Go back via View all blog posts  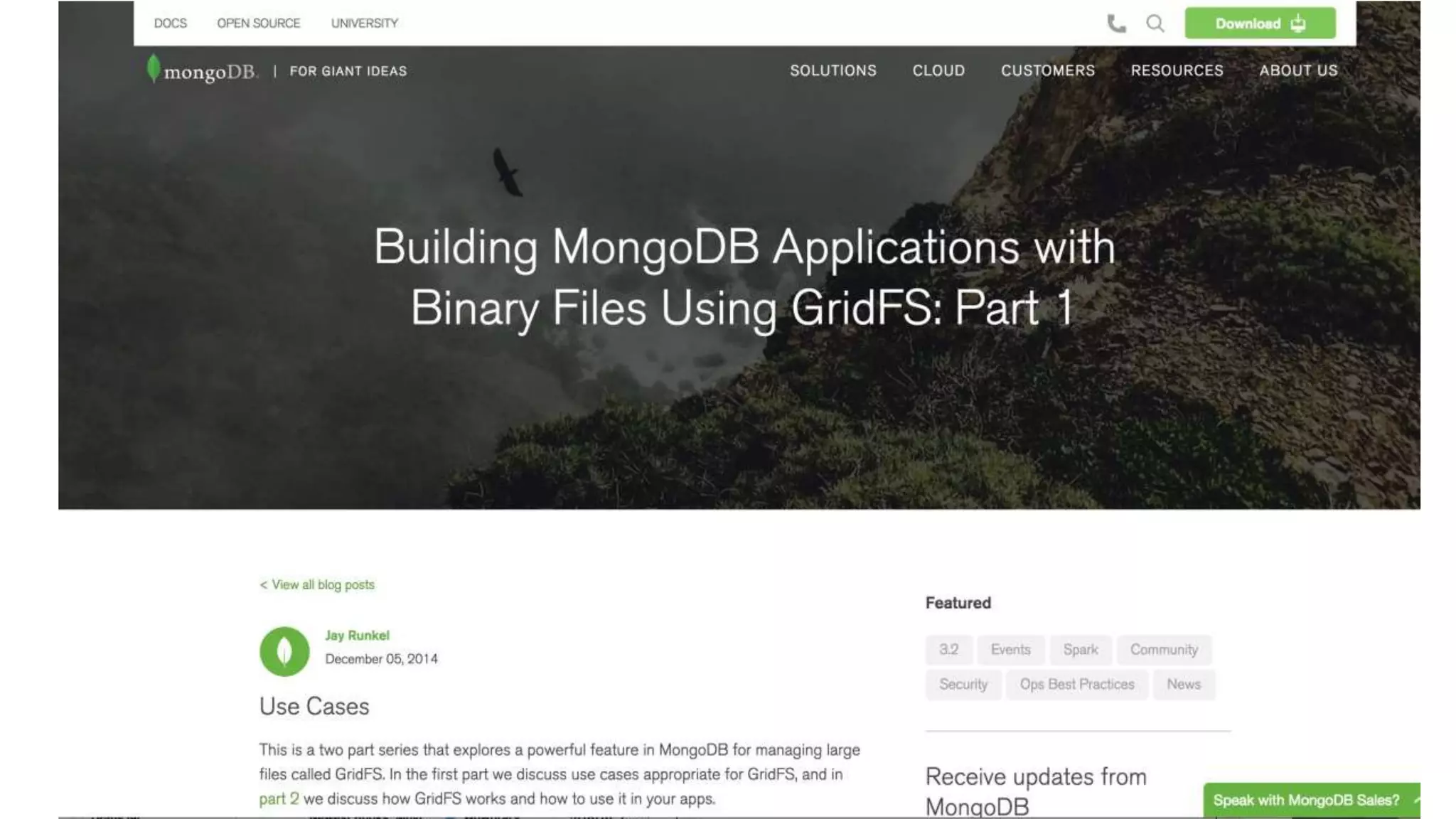point(317,584)
